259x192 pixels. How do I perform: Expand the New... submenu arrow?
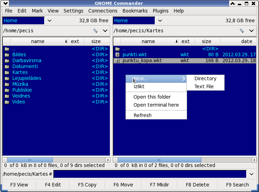point(184,79)
